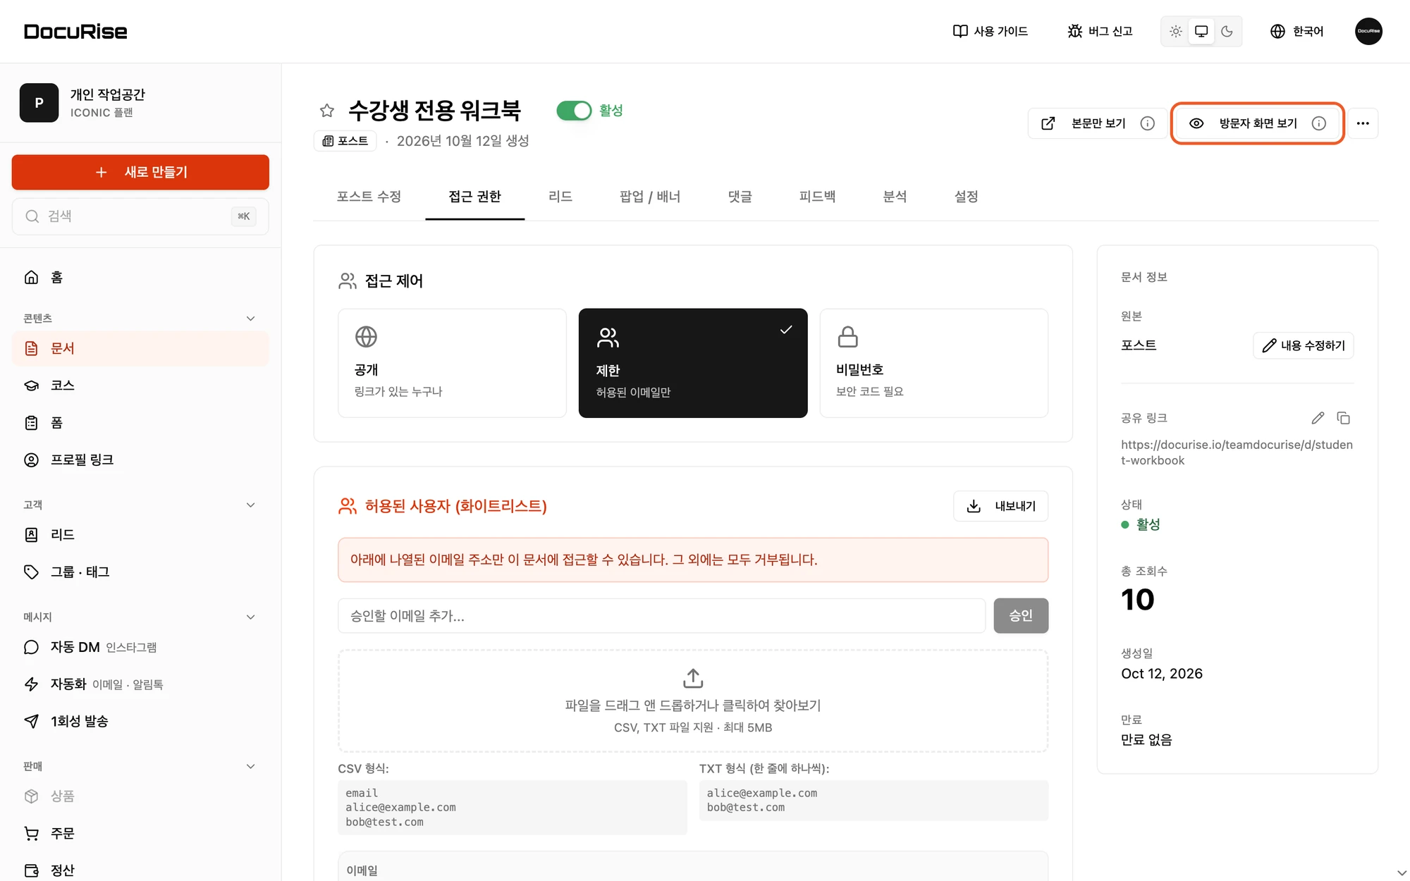Collapse the 콘텐츠 sidebar section
The image size is (1410, 881).
[x=250, y=319]
